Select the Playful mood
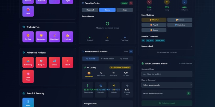The image size is (215, 107). (154, 25)
